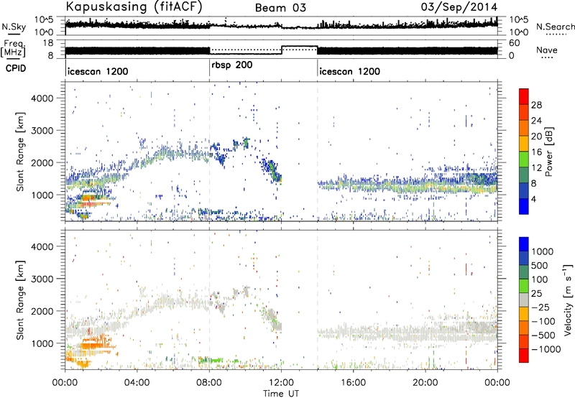Click the 'Freq. [MHz]' axis label
The image size is (575, 398).
[x=13, y=49]
